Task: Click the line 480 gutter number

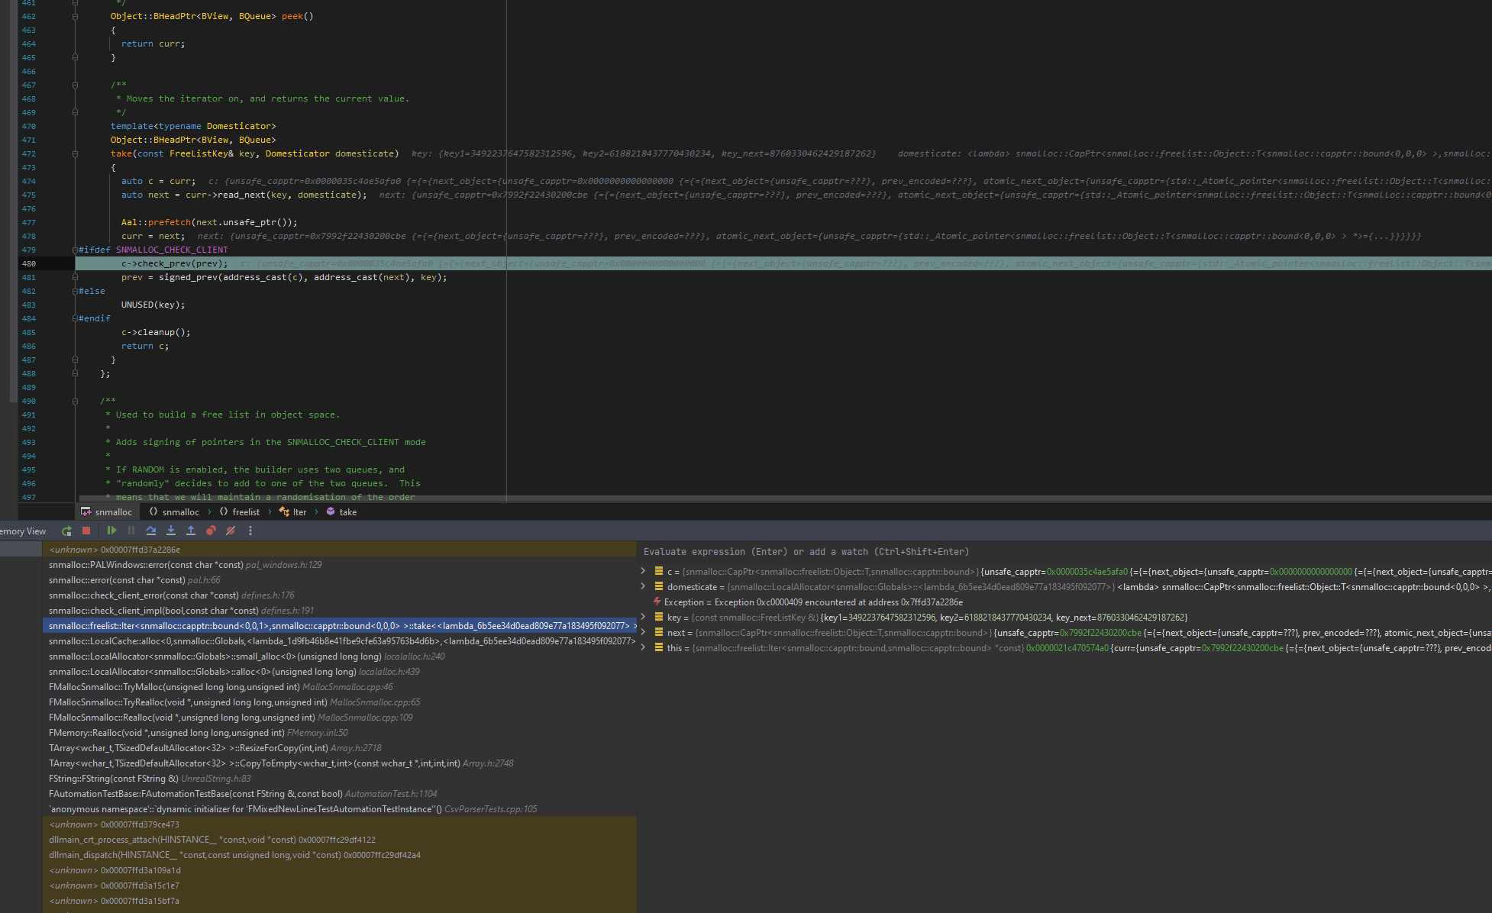Action: coord(29,263)
